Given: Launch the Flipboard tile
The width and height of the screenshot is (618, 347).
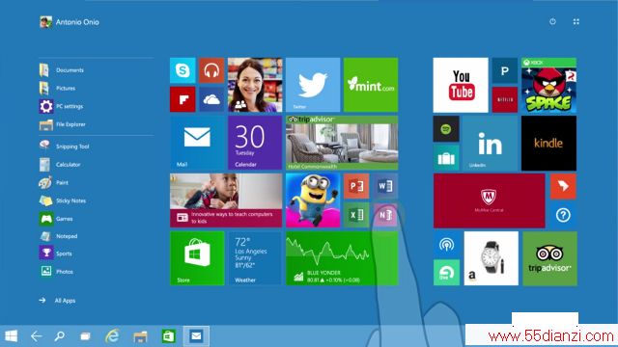Looking at the screenshot, I should point(183,99).
